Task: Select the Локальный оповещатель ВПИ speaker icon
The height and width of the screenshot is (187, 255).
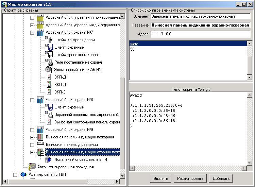Action: pos(48,159)
